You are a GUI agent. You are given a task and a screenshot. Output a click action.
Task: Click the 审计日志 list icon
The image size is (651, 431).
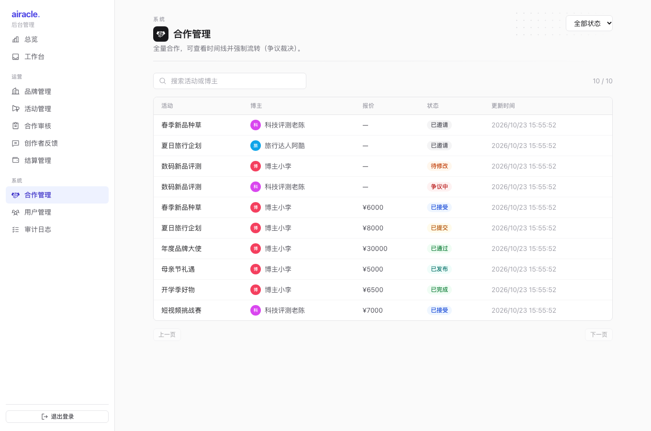(15, 229)
